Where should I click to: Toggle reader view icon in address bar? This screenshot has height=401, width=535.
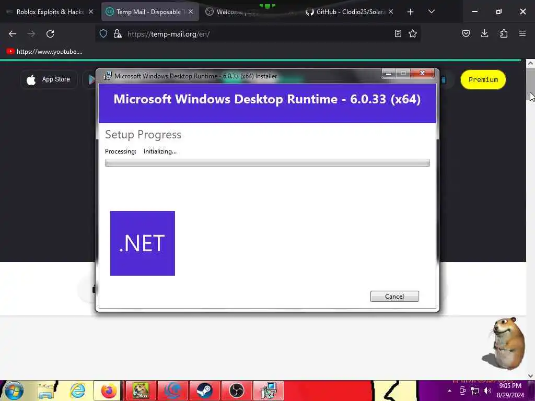398,33
